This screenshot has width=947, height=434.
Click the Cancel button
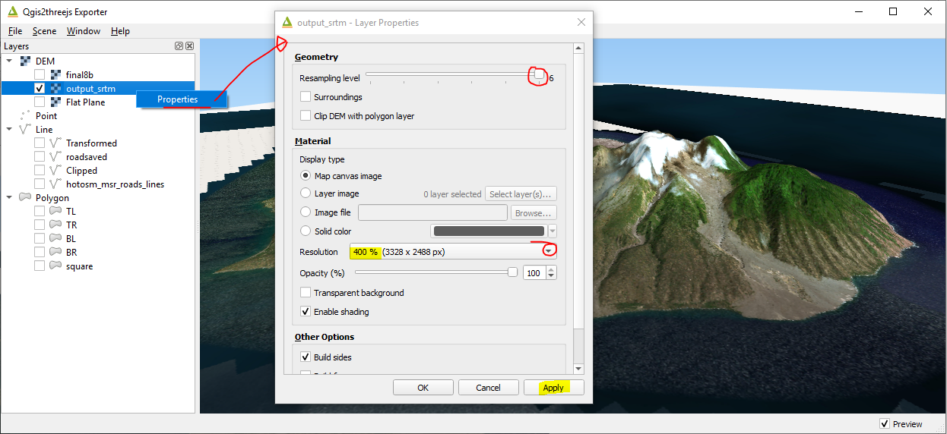[x=488, y=388]
